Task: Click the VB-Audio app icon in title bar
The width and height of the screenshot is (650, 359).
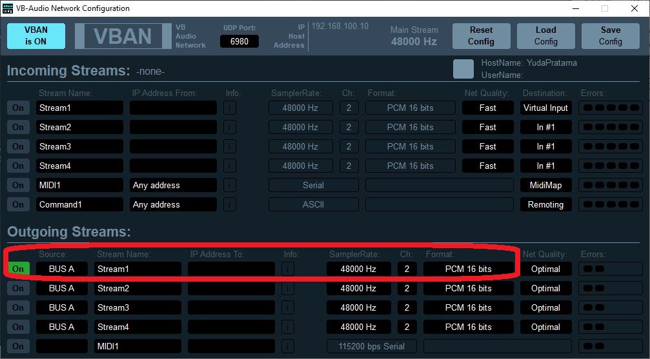Action: click(8, 8)
